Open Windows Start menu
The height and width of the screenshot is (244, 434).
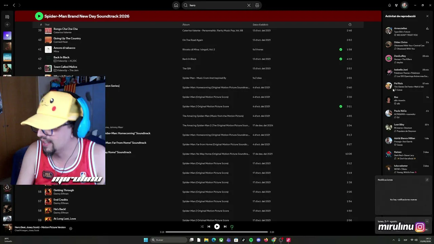pos(146,240)
